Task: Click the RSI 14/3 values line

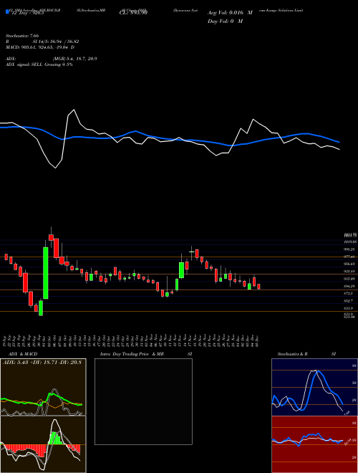Action: (42, 42)
